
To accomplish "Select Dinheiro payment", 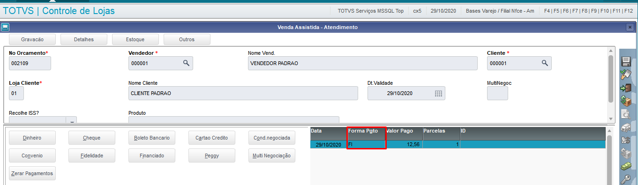I will tap(32, 138).
